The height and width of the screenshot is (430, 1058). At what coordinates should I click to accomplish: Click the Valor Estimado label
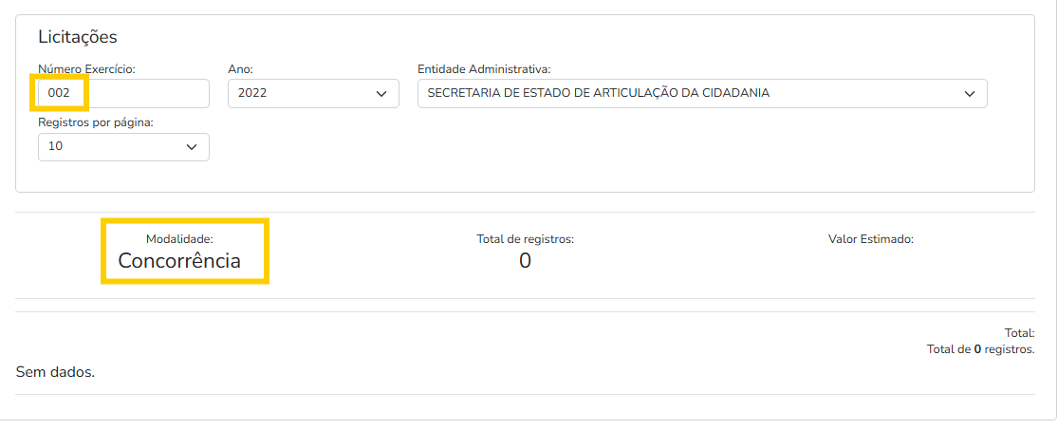[871, 239]
